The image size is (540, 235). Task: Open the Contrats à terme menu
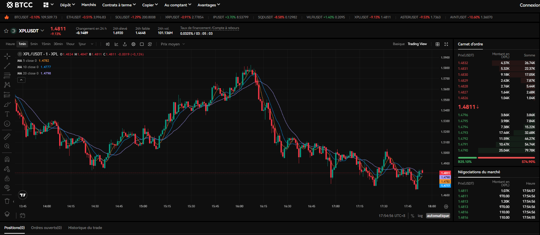[x=119, y=5]
